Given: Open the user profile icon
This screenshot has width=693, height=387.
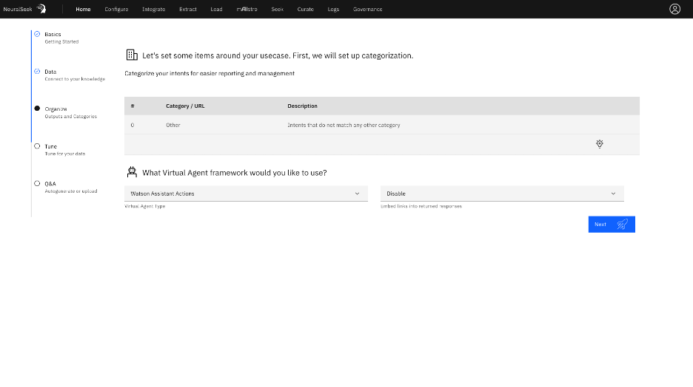Looking at the screenshot, I should (x=674, y=9).
